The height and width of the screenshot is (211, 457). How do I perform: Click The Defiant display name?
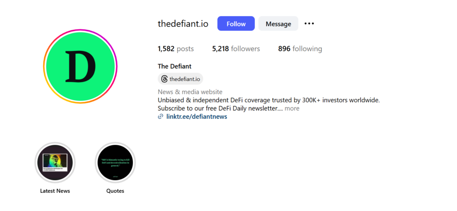pos(174,66)
